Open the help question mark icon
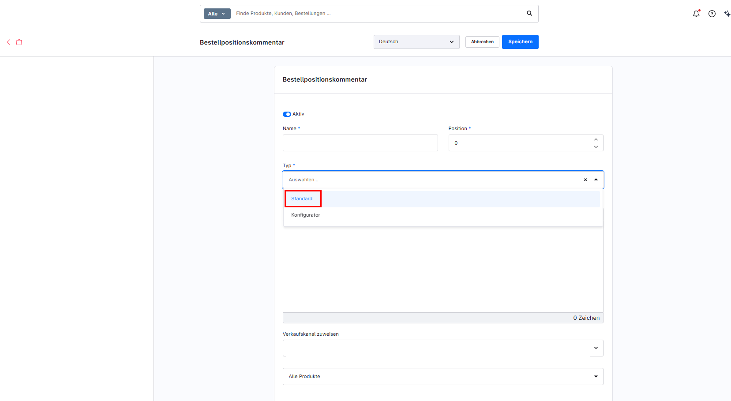The height and width of the screenshot is (401, 731). 712,14
